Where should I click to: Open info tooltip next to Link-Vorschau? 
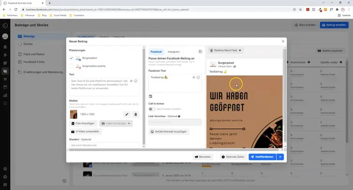pos(179,116)
